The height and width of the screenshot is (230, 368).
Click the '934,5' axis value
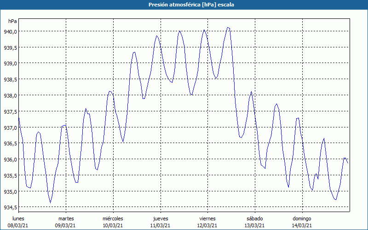(10, 207)
